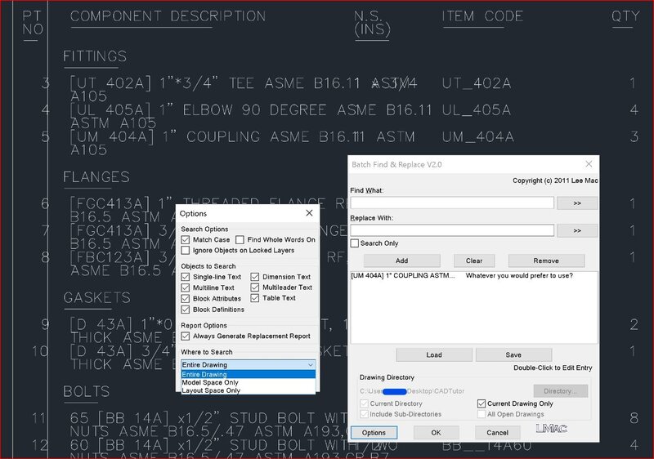Viewport: 654px width, 459px height.
Task: Click the COMPONENT DESCRIPTION column header
Action: (x=168, y=16)
